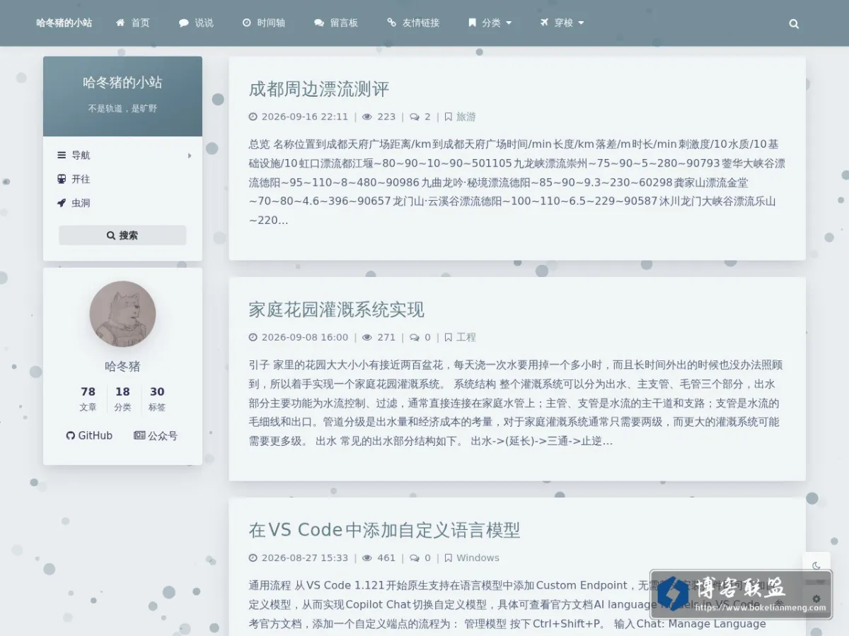Image resolution: width=849 pixels, height=636 pixels.
Task: Click the 哈冬猪的小站 brand in navbar
Action: click(x=64, y=23)
